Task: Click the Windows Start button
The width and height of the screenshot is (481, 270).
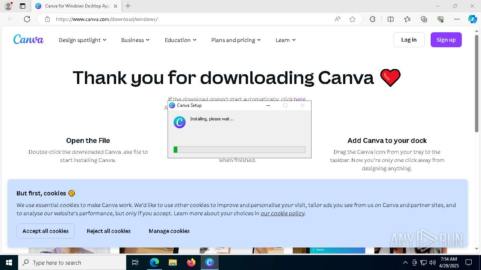Action: [9, 262]
